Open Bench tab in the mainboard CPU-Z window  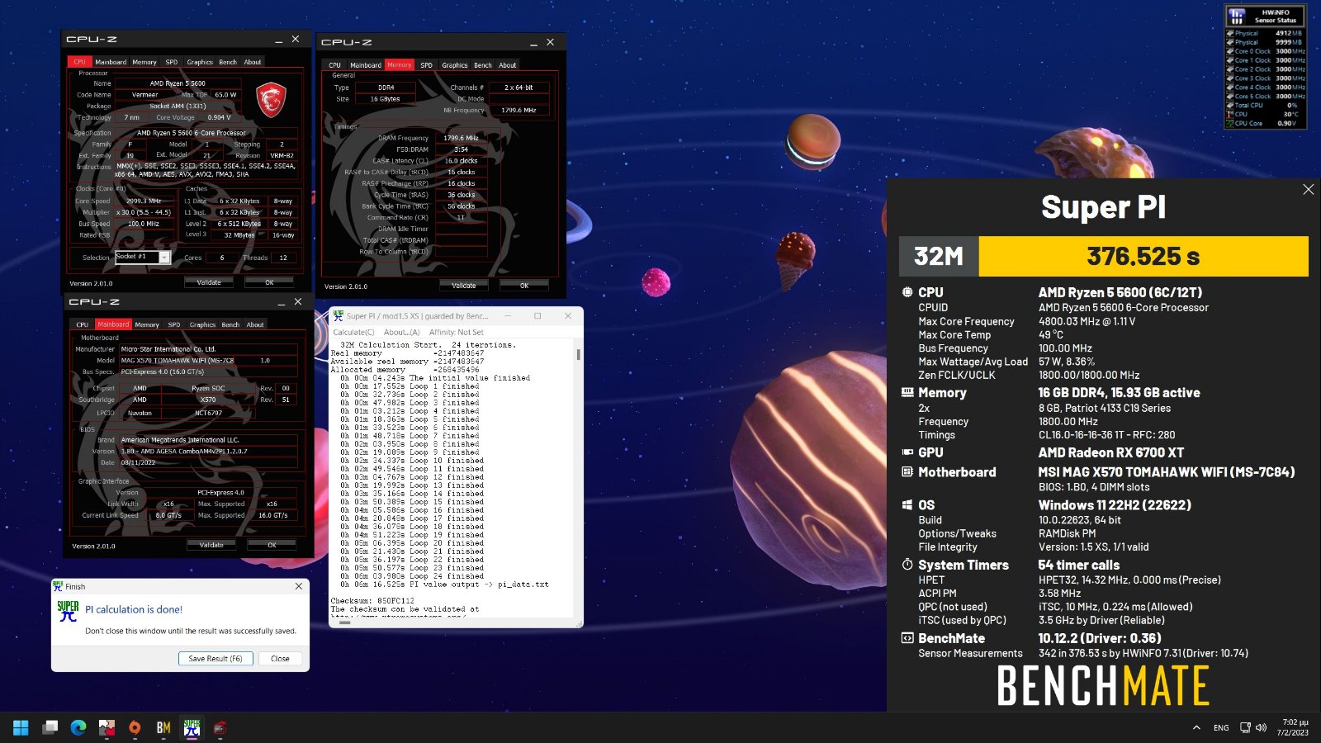(x=230, y=324)
